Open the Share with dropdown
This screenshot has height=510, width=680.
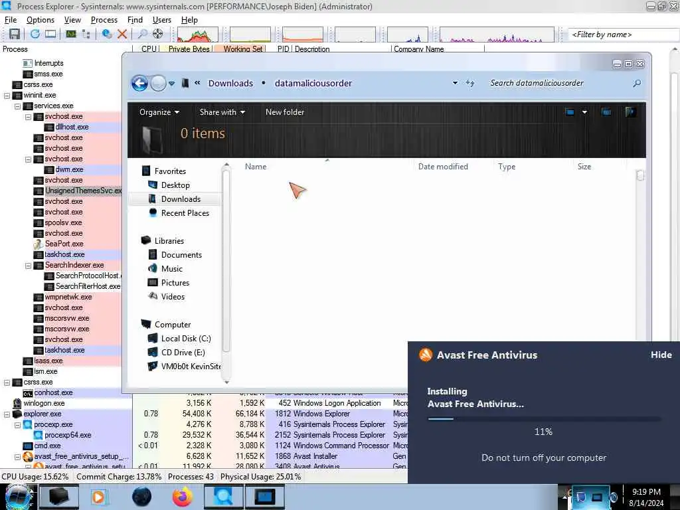click(222, 112)
